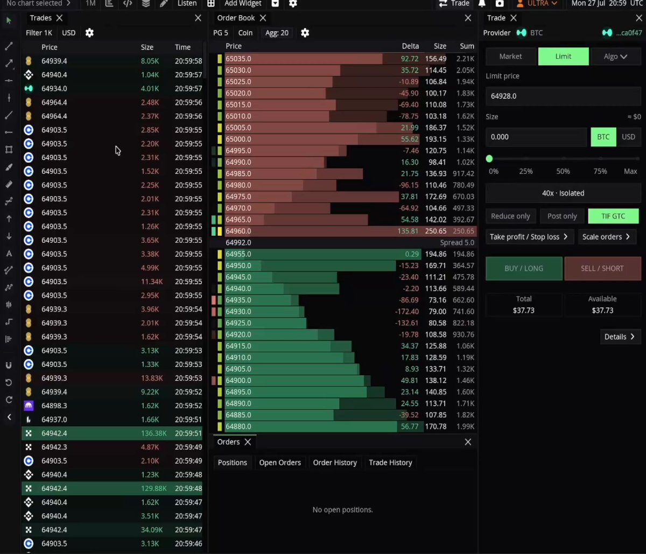
Task: Select the rectangle shape tool
Action: (9, 150)
